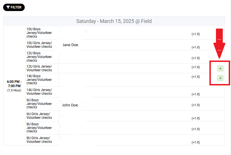Select the Saturday - March 15, 2025 header

(x=114, y=21)
